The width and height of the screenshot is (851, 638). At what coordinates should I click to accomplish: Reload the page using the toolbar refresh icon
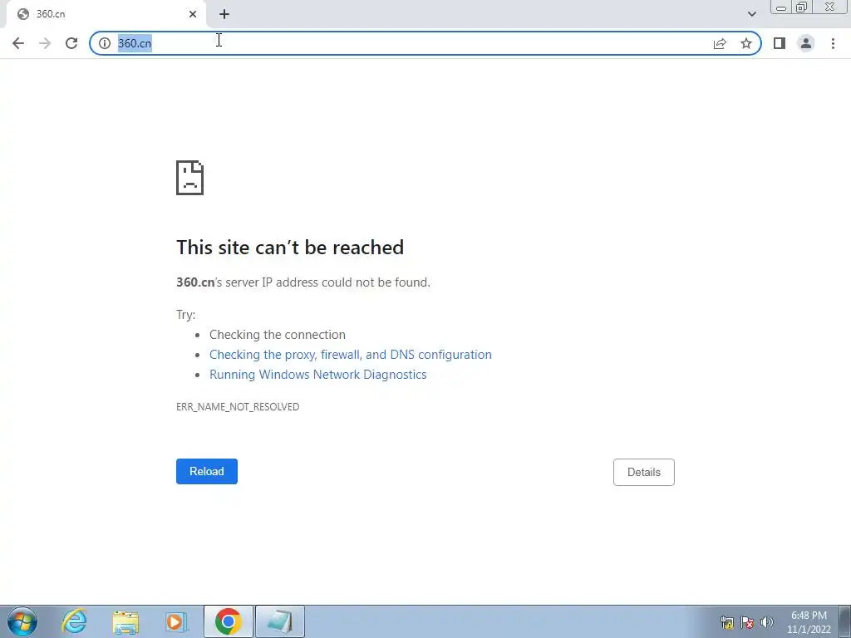point(71,43)
